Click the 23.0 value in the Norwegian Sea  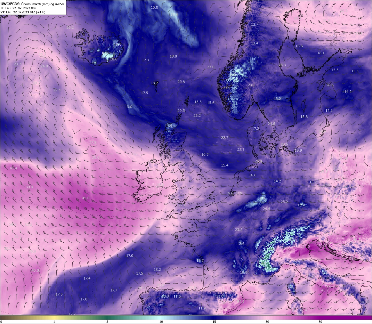211,67
